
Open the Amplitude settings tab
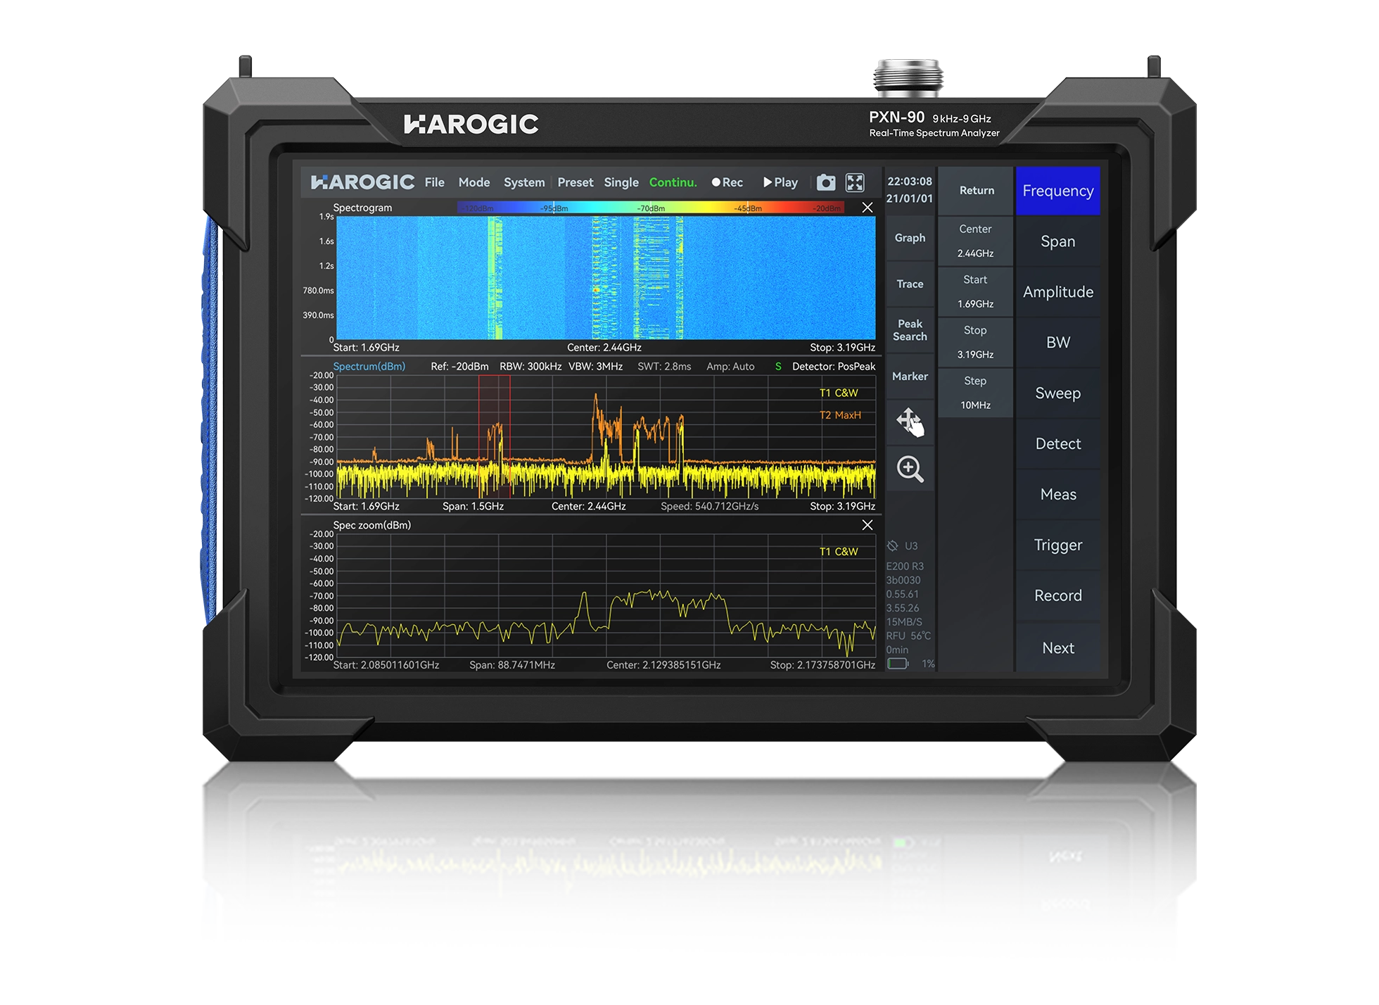pyautogui.click(x=1057, y=292)
